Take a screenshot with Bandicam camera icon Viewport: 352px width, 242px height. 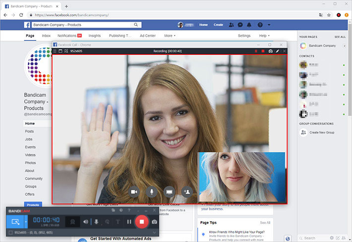pos(155,222)
